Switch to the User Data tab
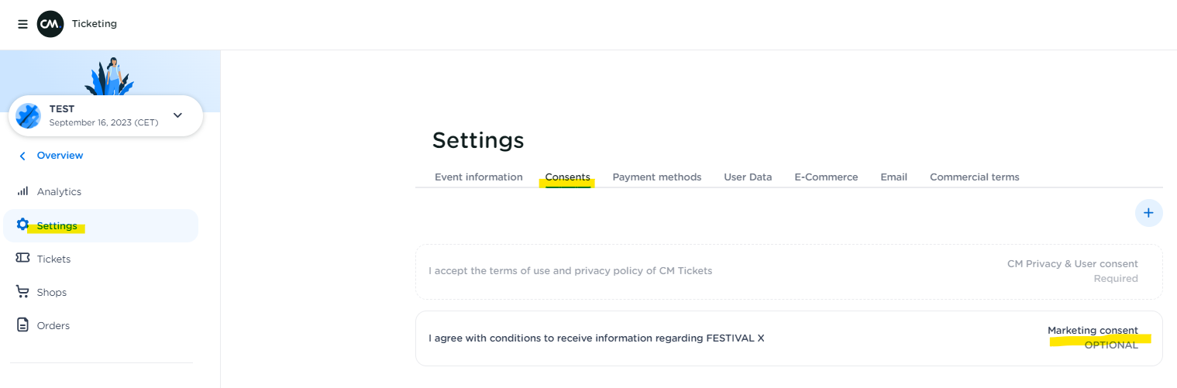Image resolution: width=1177 pixels, height=388 pixels. tap(748, 177)
